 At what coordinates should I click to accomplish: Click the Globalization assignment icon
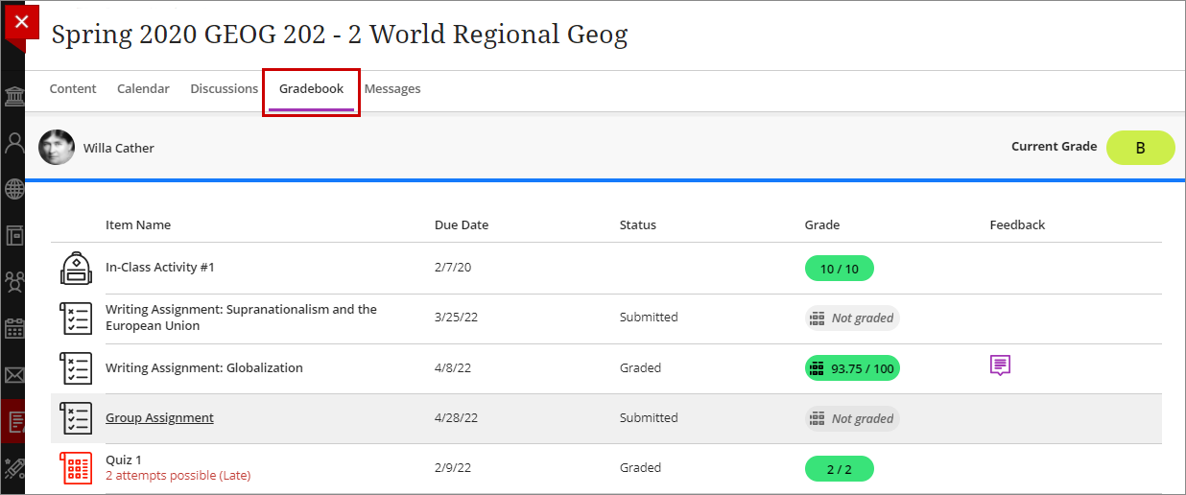tap(76, 368)
